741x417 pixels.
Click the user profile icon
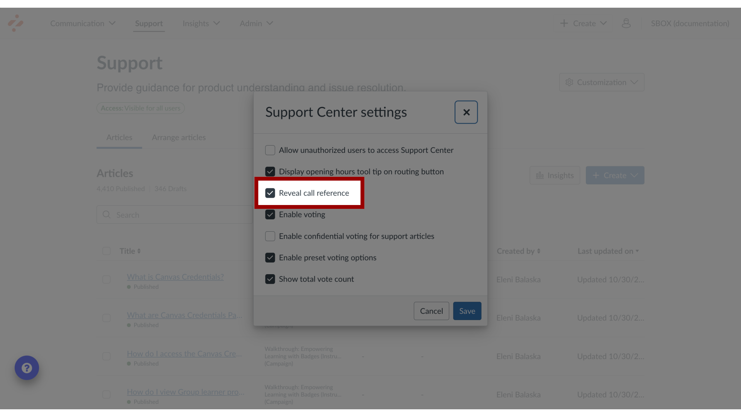pyautogui.click(x=626, y=23)
